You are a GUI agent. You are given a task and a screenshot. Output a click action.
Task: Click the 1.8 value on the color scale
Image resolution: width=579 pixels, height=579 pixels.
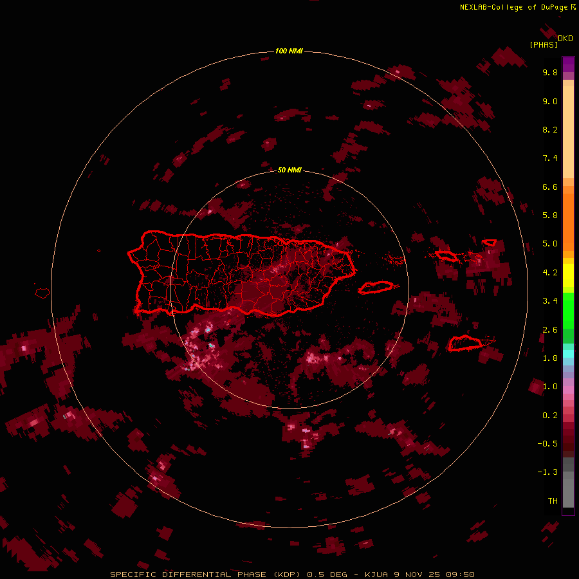tap(550, 358)
